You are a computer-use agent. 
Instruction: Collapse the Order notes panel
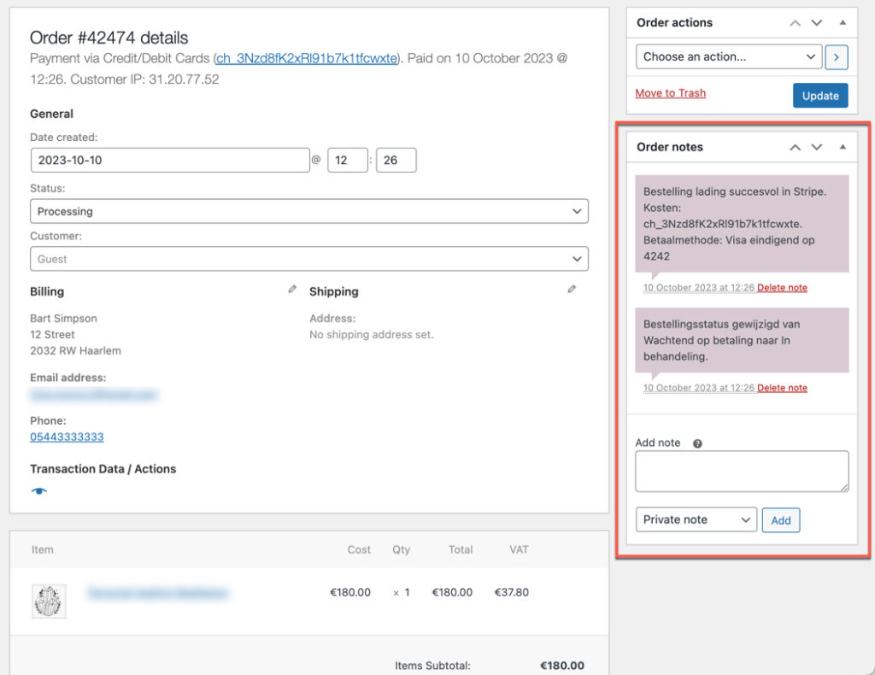click(843, 147)
